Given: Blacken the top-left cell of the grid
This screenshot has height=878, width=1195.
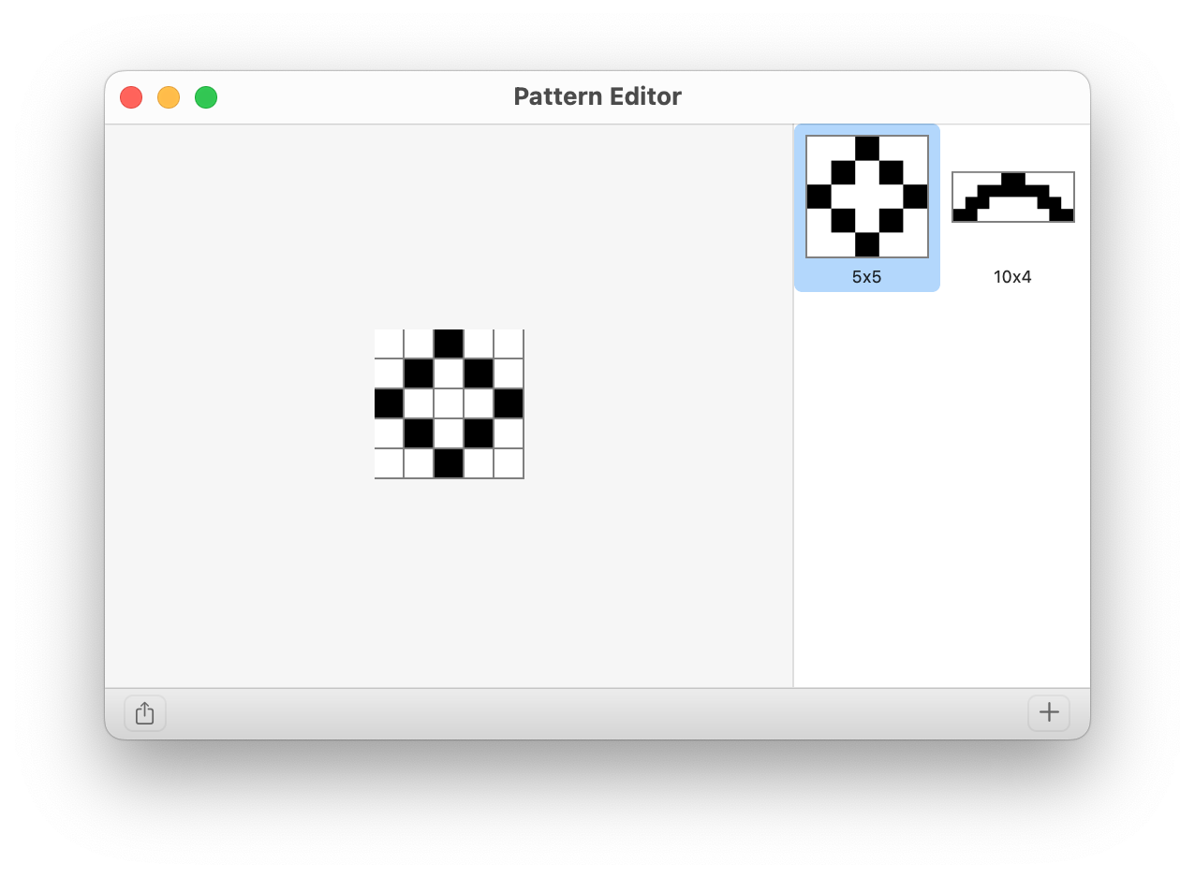Looking at the screenshot, I should pos(390,343).
